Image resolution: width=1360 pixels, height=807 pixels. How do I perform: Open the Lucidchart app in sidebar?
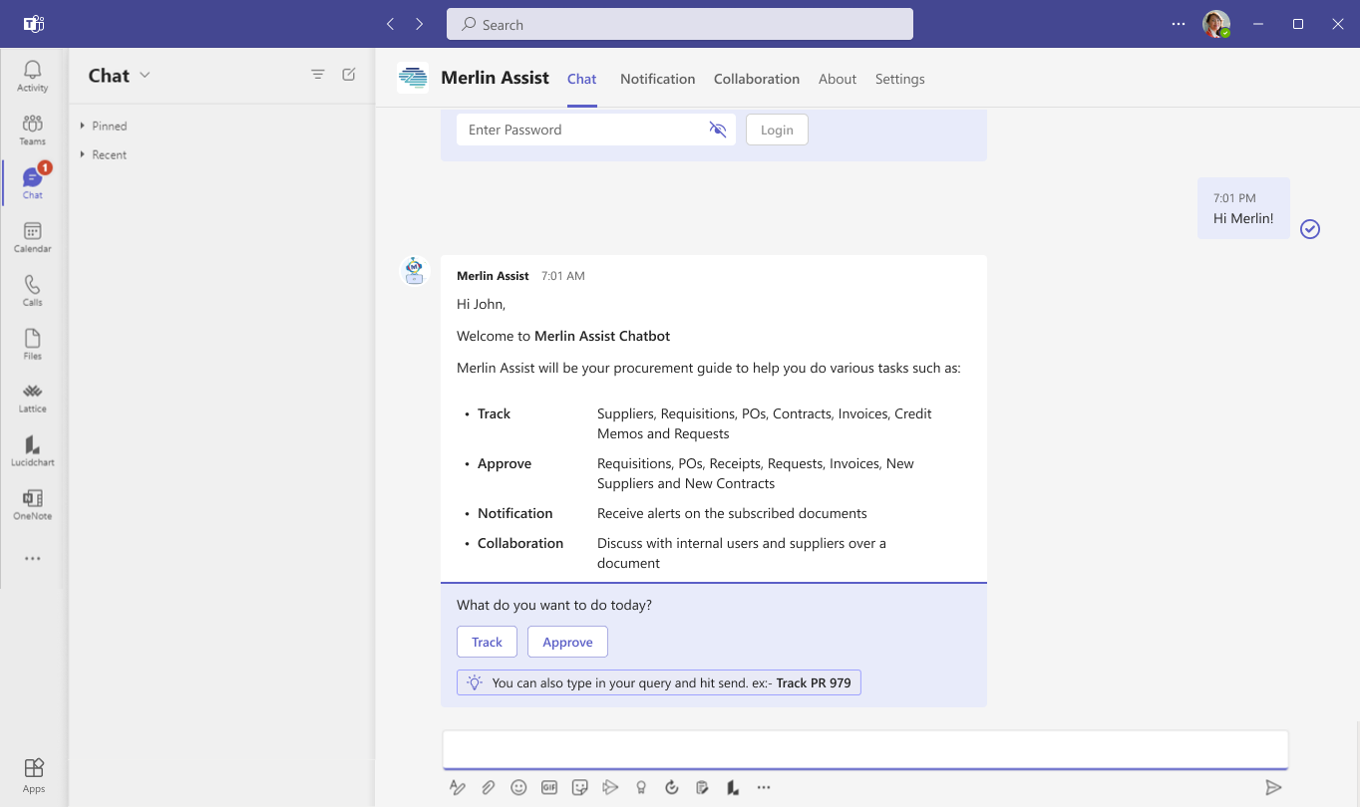click(x=33, y=450)
